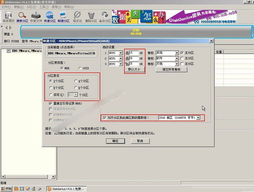Open the 文件(F) menu
This screenshot has height=192, width=254.
click(6, 7)
